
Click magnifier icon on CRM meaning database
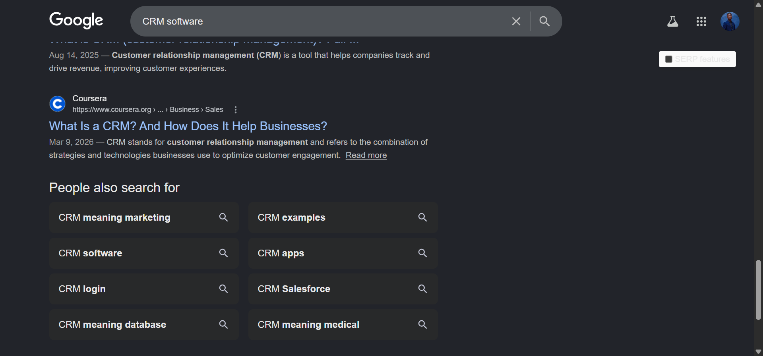click(x=223, y=325)
